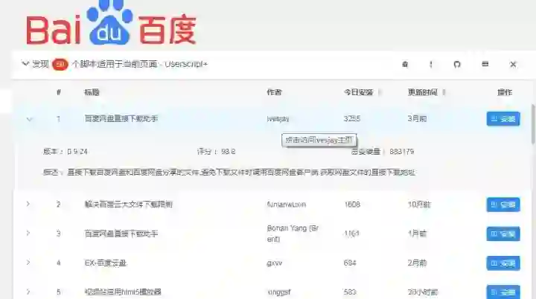Click the script list vertical scrollbar
536x299 pixels.
(533, 124)
